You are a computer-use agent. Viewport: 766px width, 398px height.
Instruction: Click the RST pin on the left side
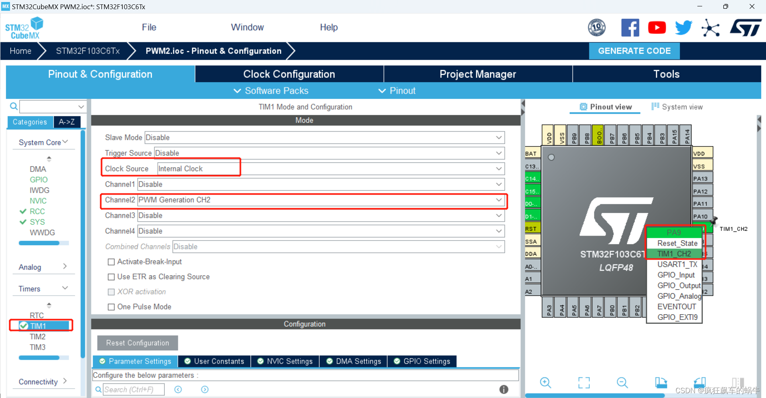[x=532, y=229]
